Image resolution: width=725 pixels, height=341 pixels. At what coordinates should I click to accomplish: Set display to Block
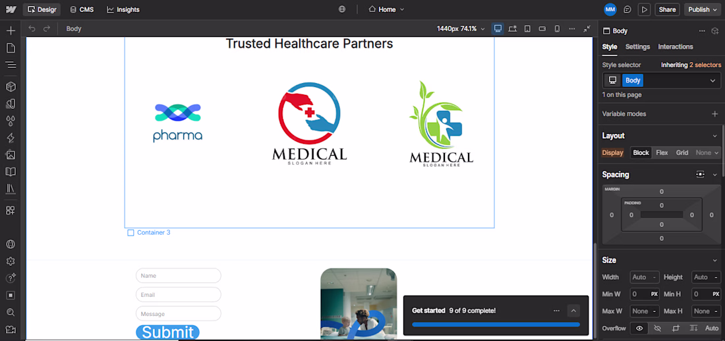(x=641, y=152)
